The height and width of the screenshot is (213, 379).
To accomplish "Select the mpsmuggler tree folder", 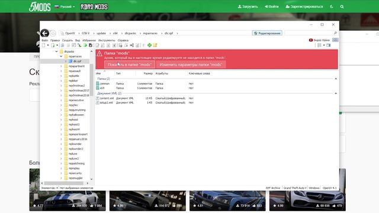I will click(75, 178).
